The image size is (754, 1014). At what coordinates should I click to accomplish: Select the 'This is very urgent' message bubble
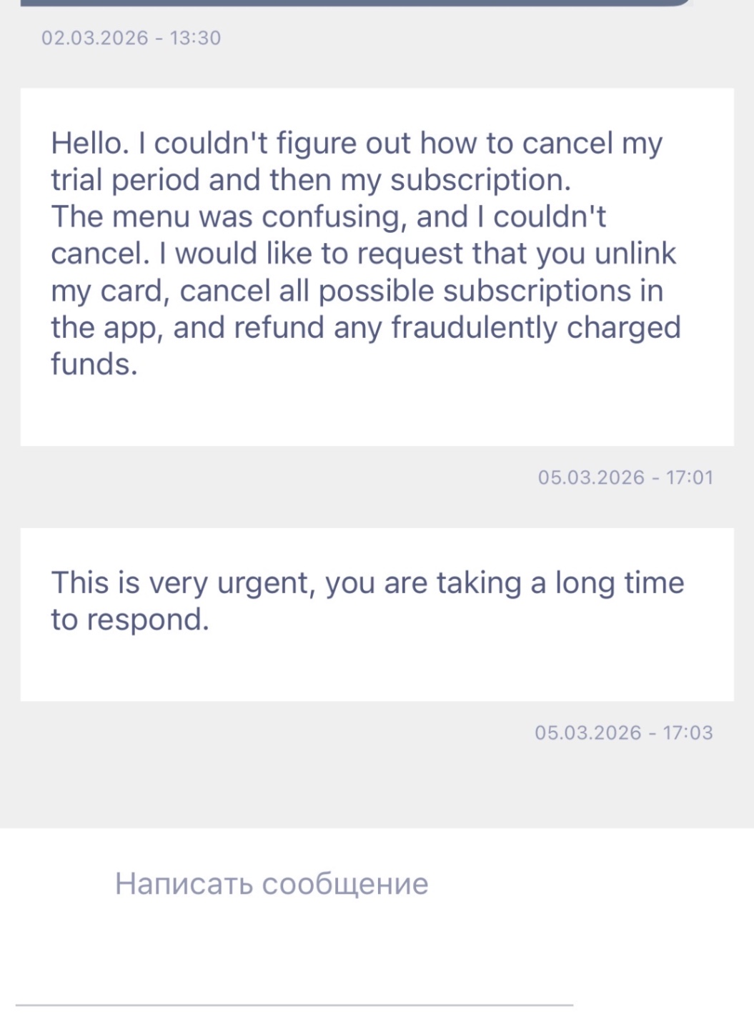[x=377, y=614]
